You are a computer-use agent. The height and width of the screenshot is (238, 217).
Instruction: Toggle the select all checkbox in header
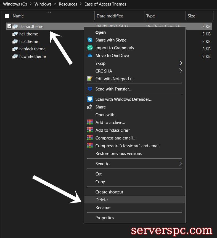click(7, 16)
